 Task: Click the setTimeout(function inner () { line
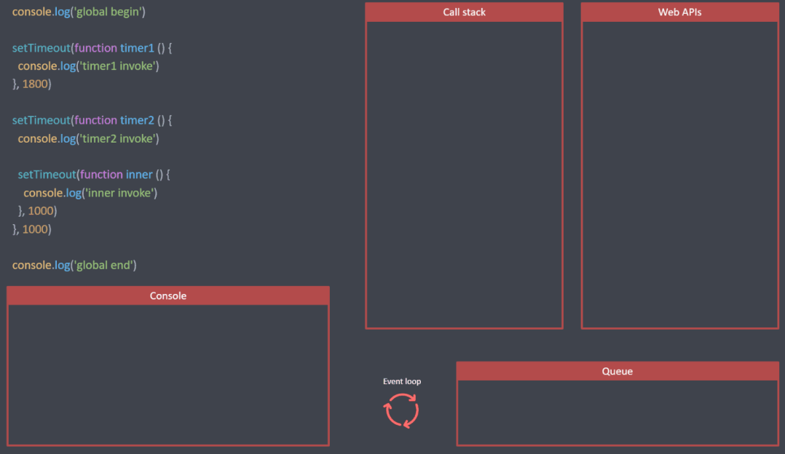click(x=94, y=175)
